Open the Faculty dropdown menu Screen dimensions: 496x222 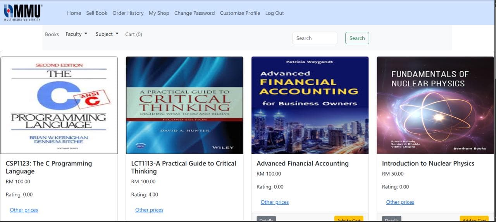pyautogui.click(x=76, y=34)
